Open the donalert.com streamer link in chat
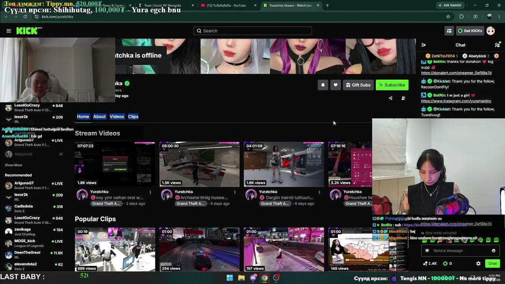 point(456,73)
